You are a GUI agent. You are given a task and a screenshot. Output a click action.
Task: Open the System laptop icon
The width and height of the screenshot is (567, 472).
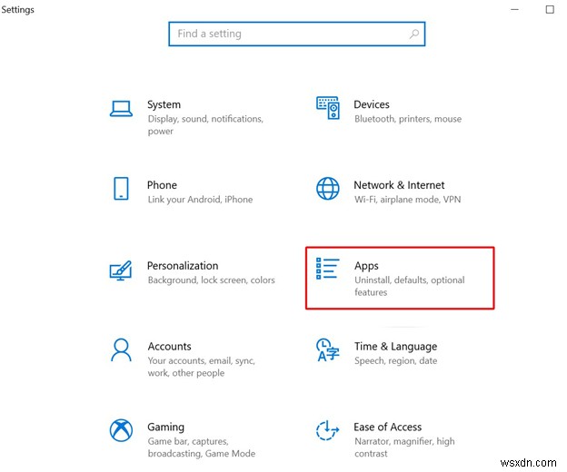[x=121, y=109]
